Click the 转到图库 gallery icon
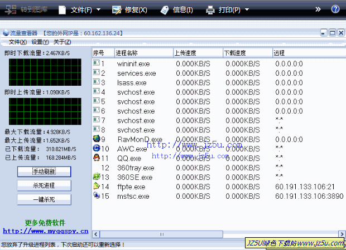 point(10,9)
